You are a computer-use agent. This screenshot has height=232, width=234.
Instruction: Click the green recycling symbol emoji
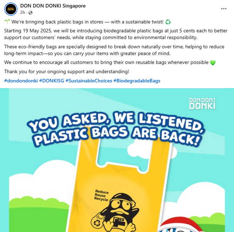click(168, 22)
